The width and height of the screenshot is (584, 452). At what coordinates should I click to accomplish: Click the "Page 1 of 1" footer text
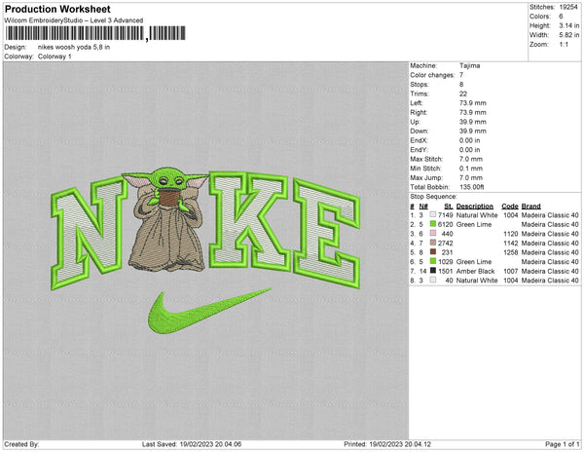click(563, 444)
